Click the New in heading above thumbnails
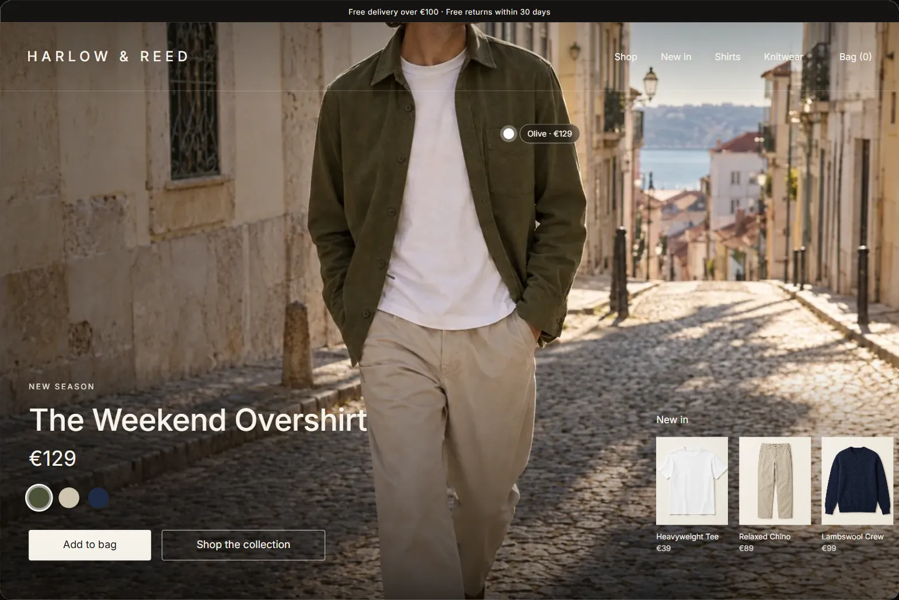The width and height of the screenshot is (899, 600). (672, 420)
